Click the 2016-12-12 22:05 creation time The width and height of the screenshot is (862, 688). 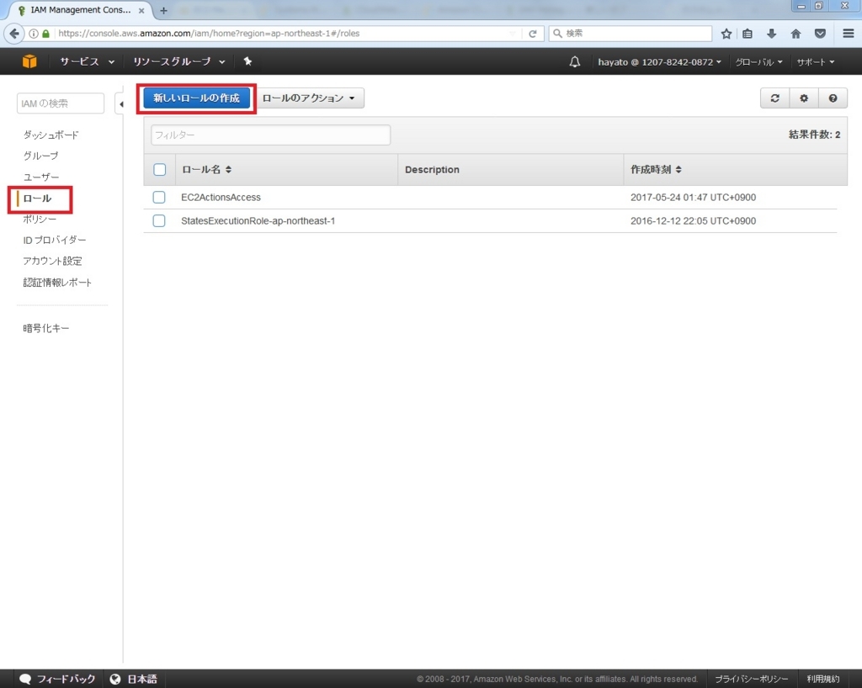click(x=694, y=220)
